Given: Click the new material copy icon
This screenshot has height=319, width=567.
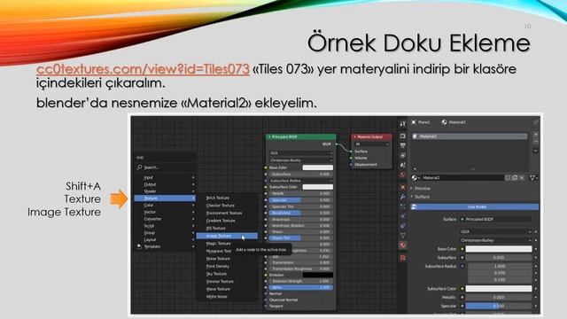Looking at the screenshot, I should tap(515, 177).
